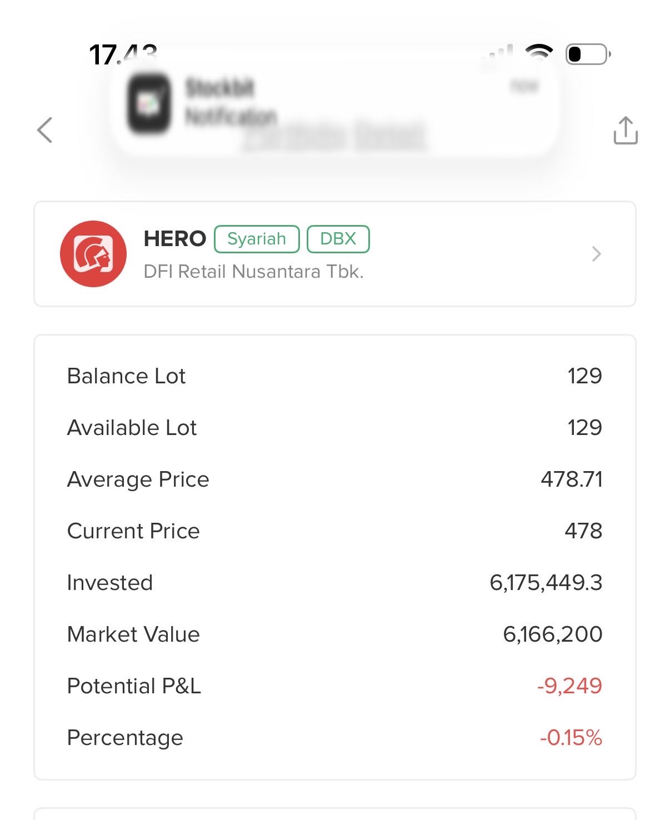Tap the Percentage value -0.15%
This screenshot has width=670, height=820.
pos(571,738)
